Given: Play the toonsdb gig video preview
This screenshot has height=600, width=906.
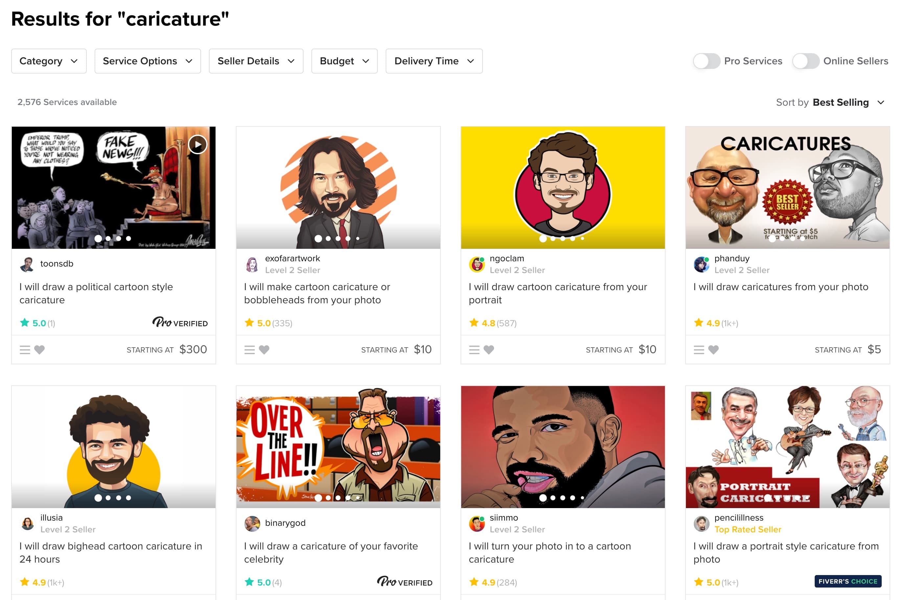Looking at the screenshot, I should tap(197, 145).
